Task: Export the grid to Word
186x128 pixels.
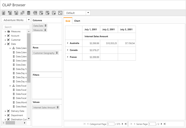Action: [48, 13]
